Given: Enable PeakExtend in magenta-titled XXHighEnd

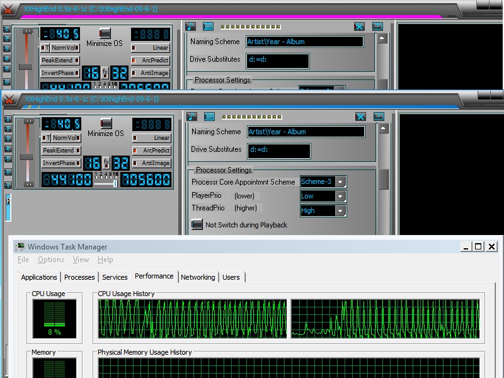Looking at the screenshot, I should pos(60,60).
